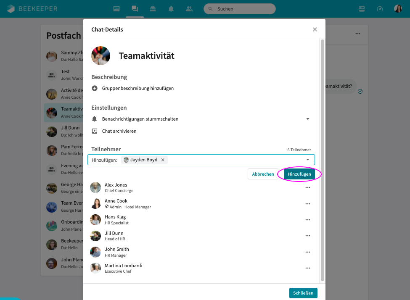Click the name Anne Cook in participants
410x300 pixels.
(116, 201)
